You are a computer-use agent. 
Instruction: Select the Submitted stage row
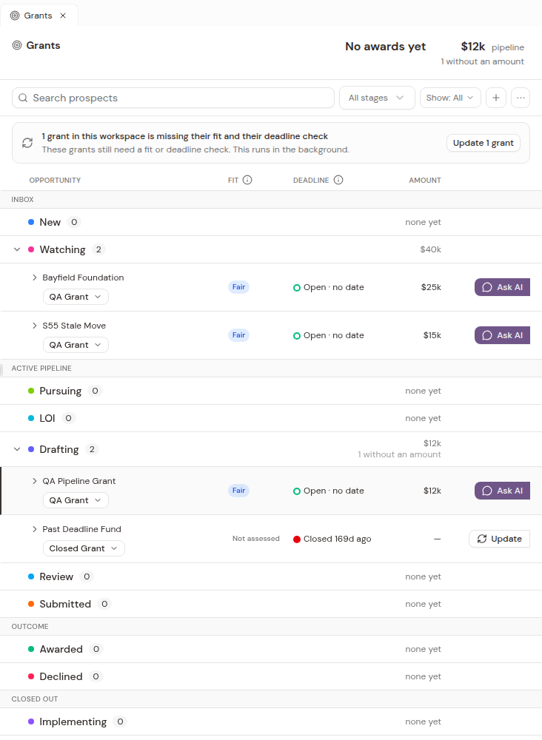click(x=271, y=604)
